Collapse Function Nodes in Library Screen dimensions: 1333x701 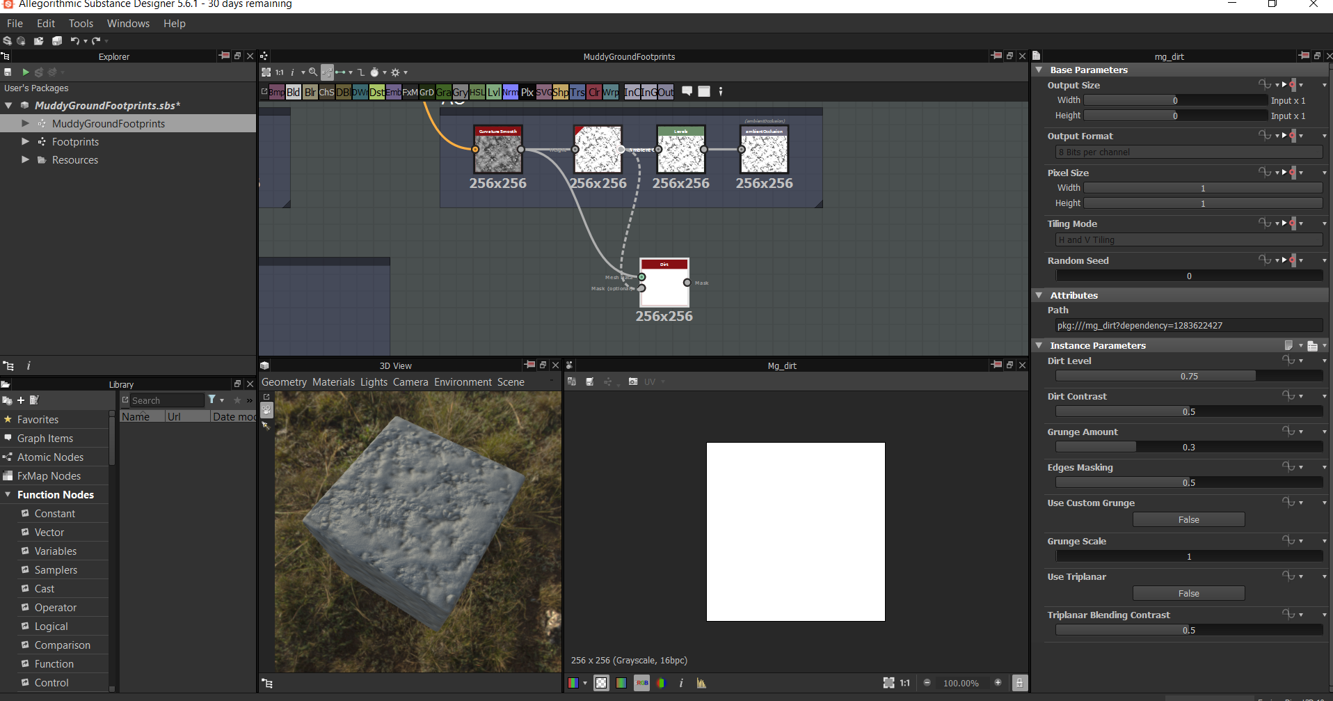(x=8, y=494)
